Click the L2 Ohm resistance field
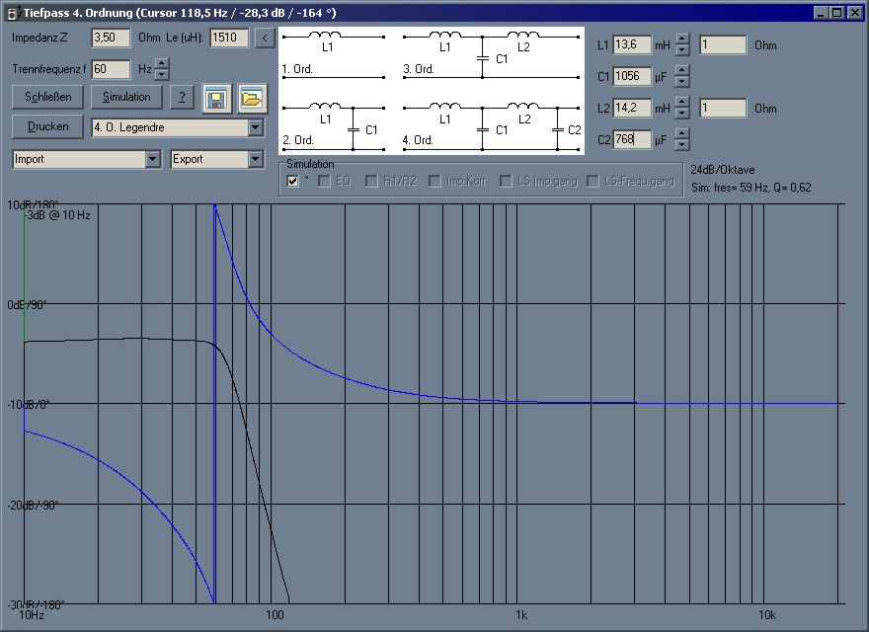This screenshot has height=632, width=869. tap(723, 108)
